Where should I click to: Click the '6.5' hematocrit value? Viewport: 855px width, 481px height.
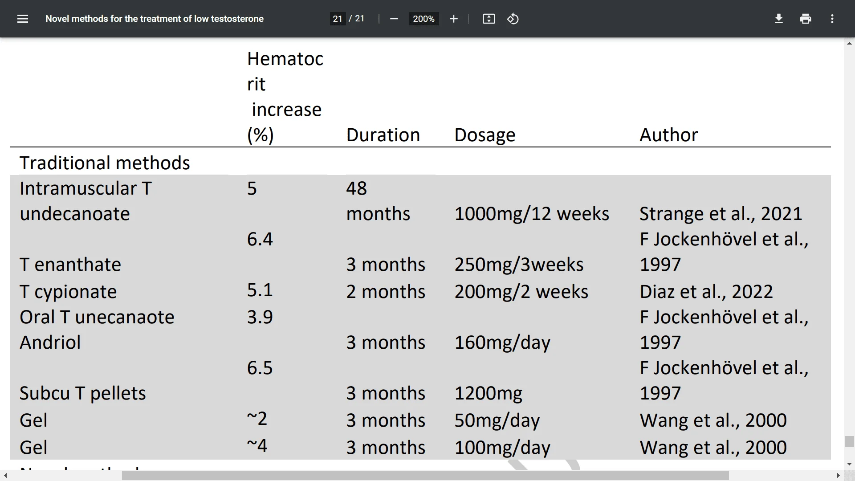pyautogui.click(x=260, y=368)
